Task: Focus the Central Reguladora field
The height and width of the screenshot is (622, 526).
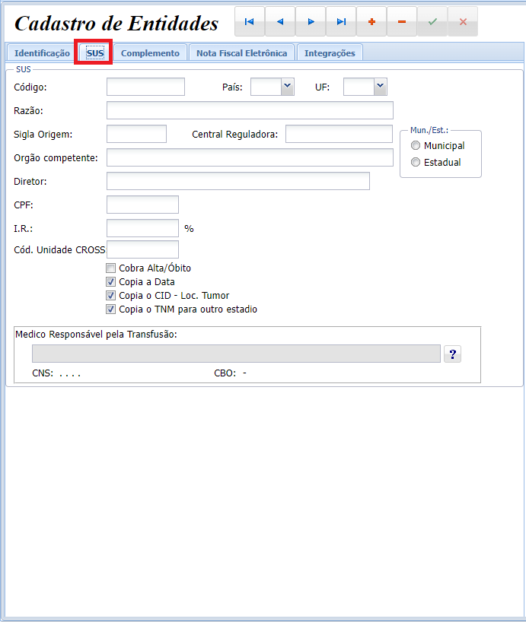Action: click(339, 134)
